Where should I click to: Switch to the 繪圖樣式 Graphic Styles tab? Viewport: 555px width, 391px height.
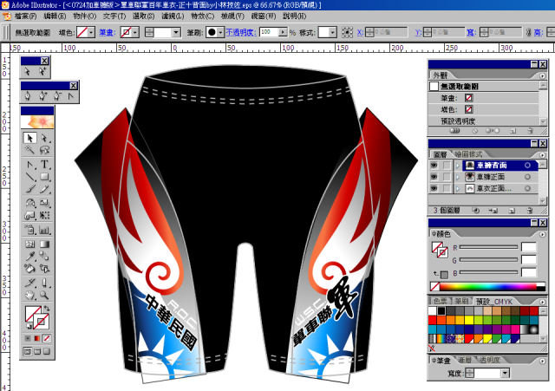click(468, 154)
